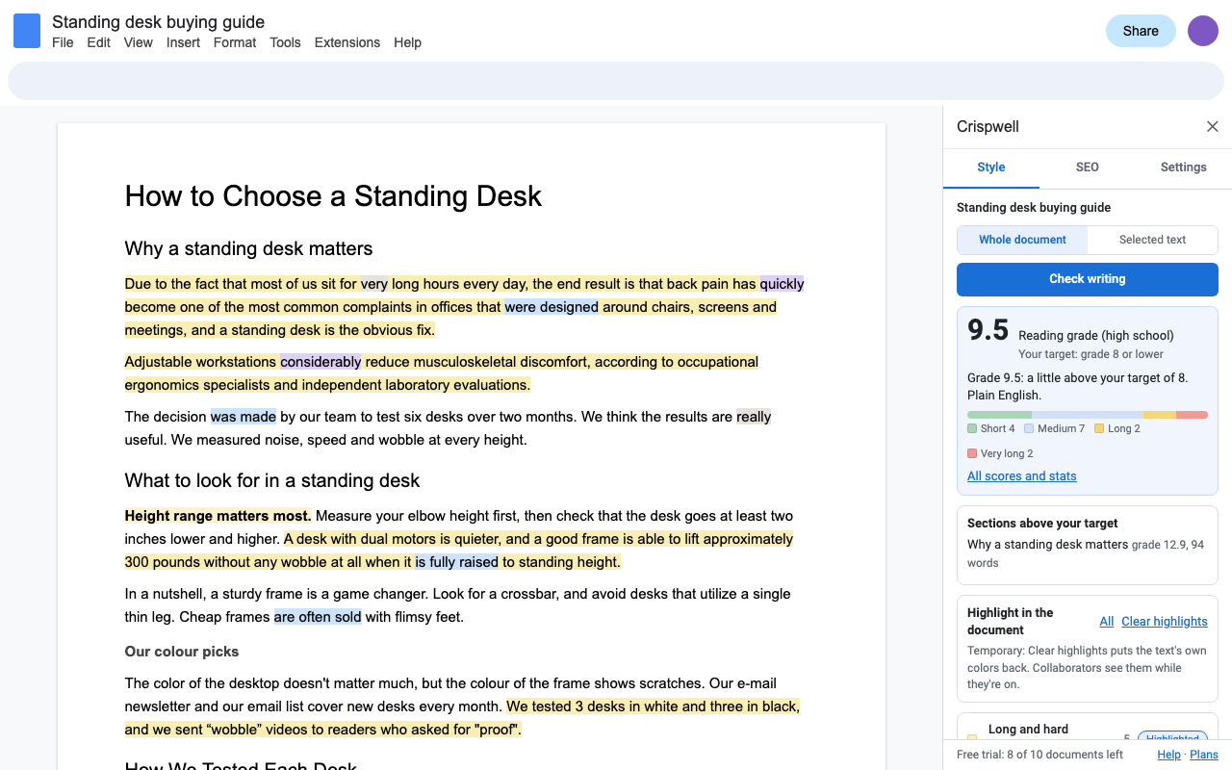Click the Share button
This screenshot has width=1232, height=770.
[1141, 31]
